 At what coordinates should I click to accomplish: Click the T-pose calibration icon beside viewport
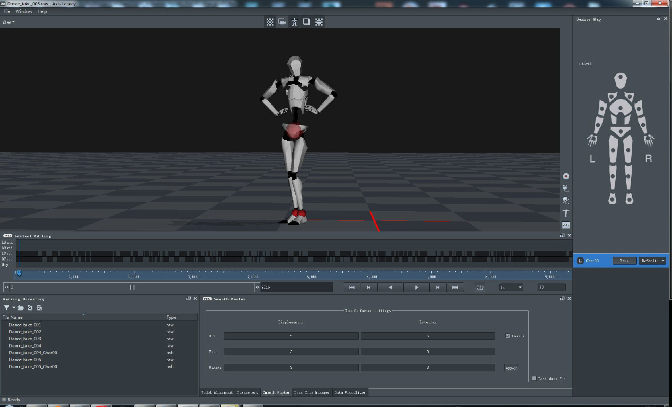tap(566, 213)
